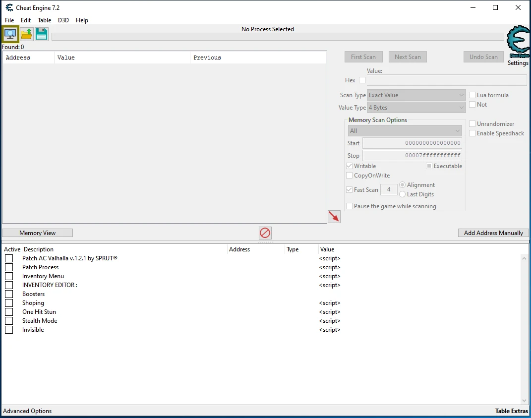This screenshot has height=418, width=531.
Task: Click the Fast Scan alignment value field
Action: pyautogui.click(x=389, y=189)
